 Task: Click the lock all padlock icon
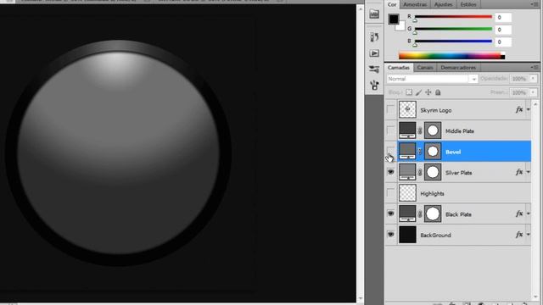tap(438, 92)
